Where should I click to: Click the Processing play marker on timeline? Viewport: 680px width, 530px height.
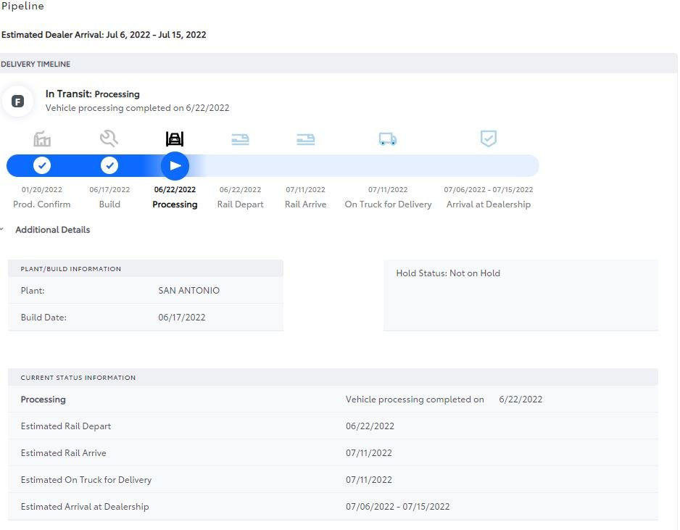(x=175, y=166)
